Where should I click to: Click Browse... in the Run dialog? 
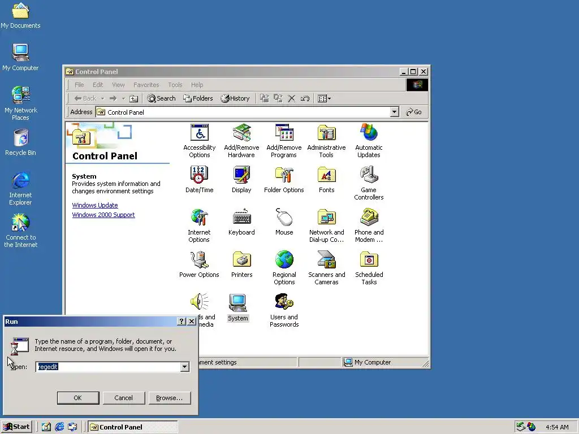coord(170,398)
